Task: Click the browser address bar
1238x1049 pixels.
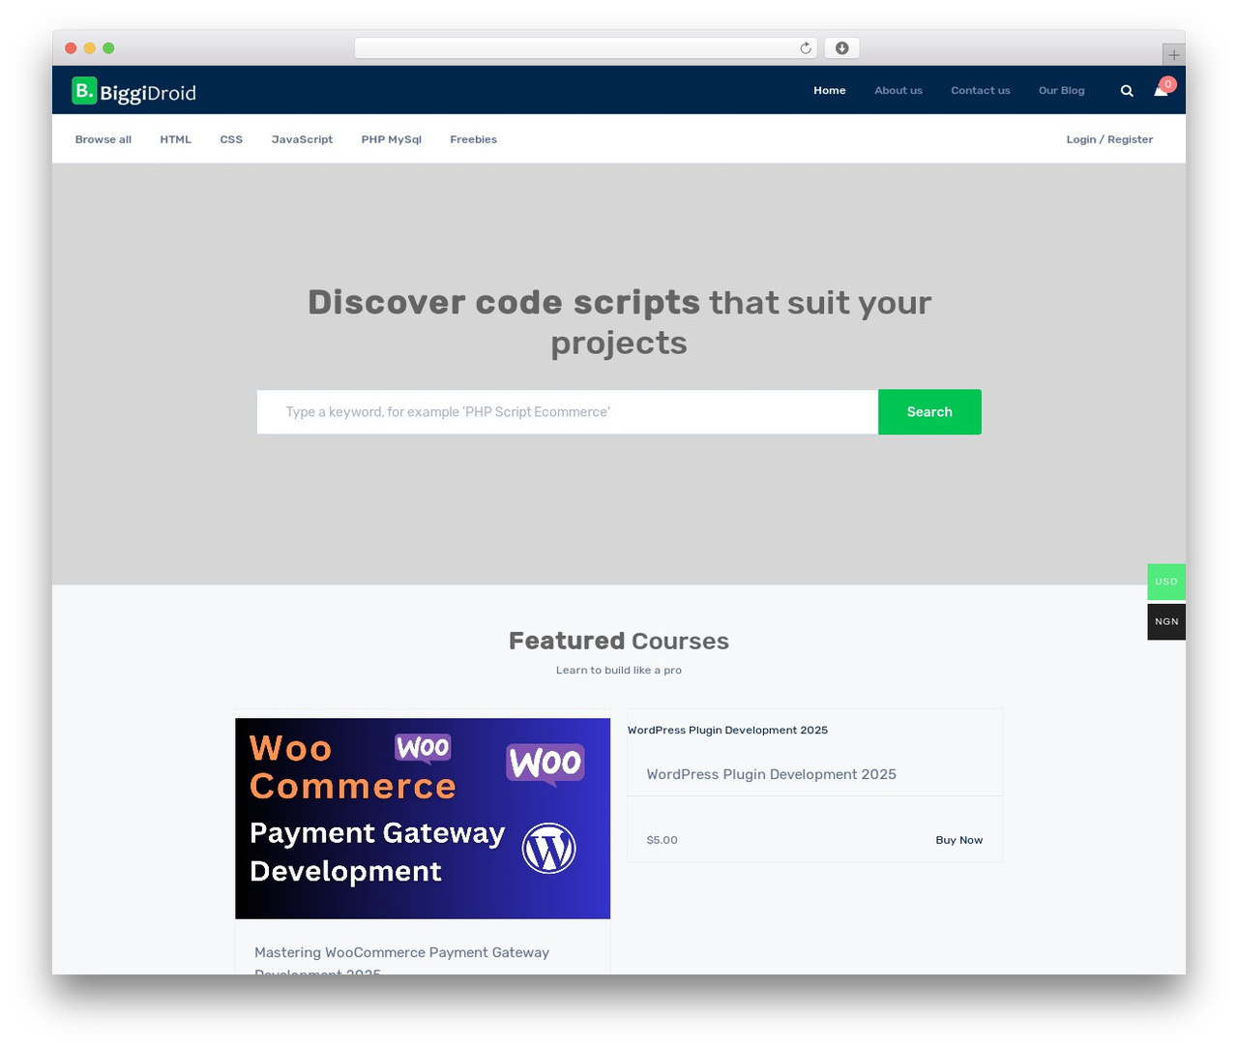Action: tap(585, 48)
